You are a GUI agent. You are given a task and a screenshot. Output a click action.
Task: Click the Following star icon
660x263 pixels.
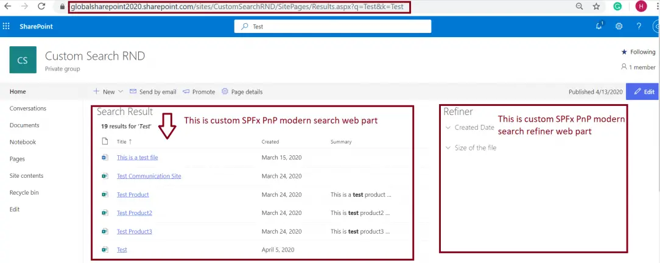(624, 52)
